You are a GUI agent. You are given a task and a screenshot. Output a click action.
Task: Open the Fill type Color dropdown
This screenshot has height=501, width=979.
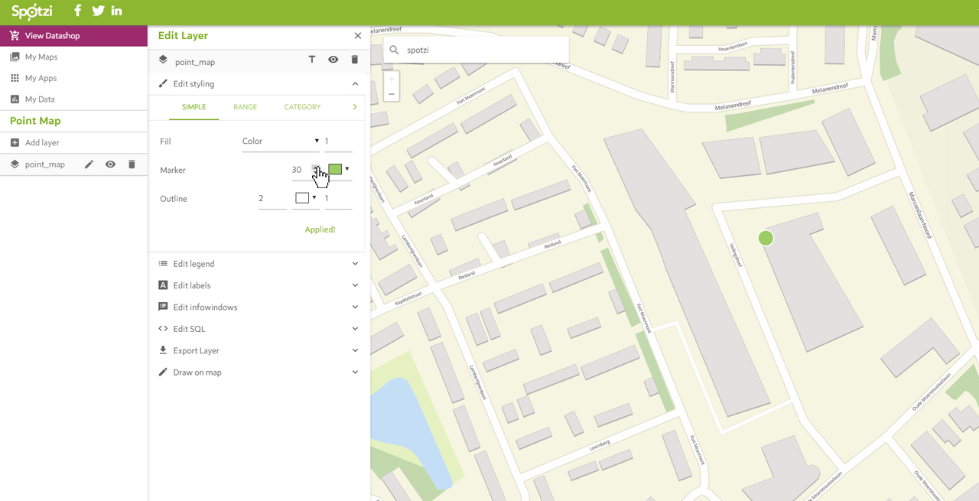[280, 142]
